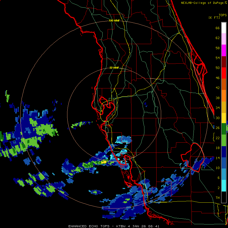
Task: Click the light green legend swatch
Action: pyautogui.click(x=224, y=140)
